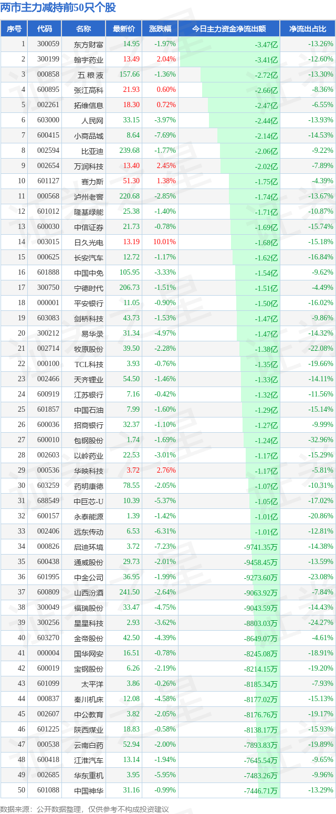Click ratio -15.74% for 中信证券

[x=321, y=227]
